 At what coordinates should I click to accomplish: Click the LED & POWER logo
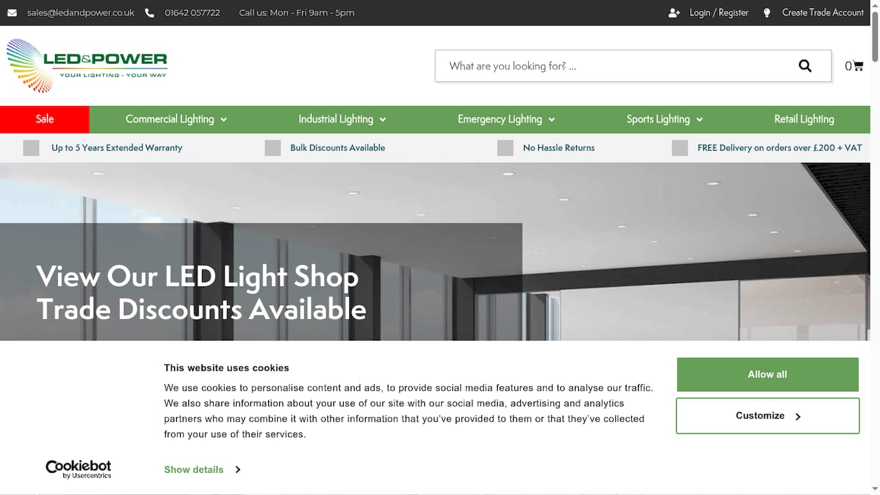click(x=86, y=65)
